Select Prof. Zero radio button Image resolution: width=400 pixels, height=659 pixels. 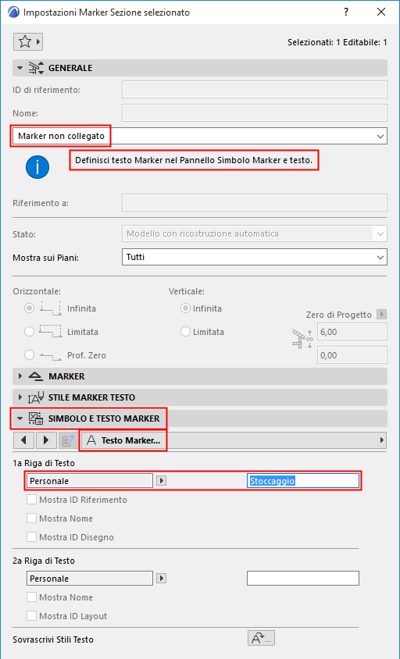pos(29,355)
